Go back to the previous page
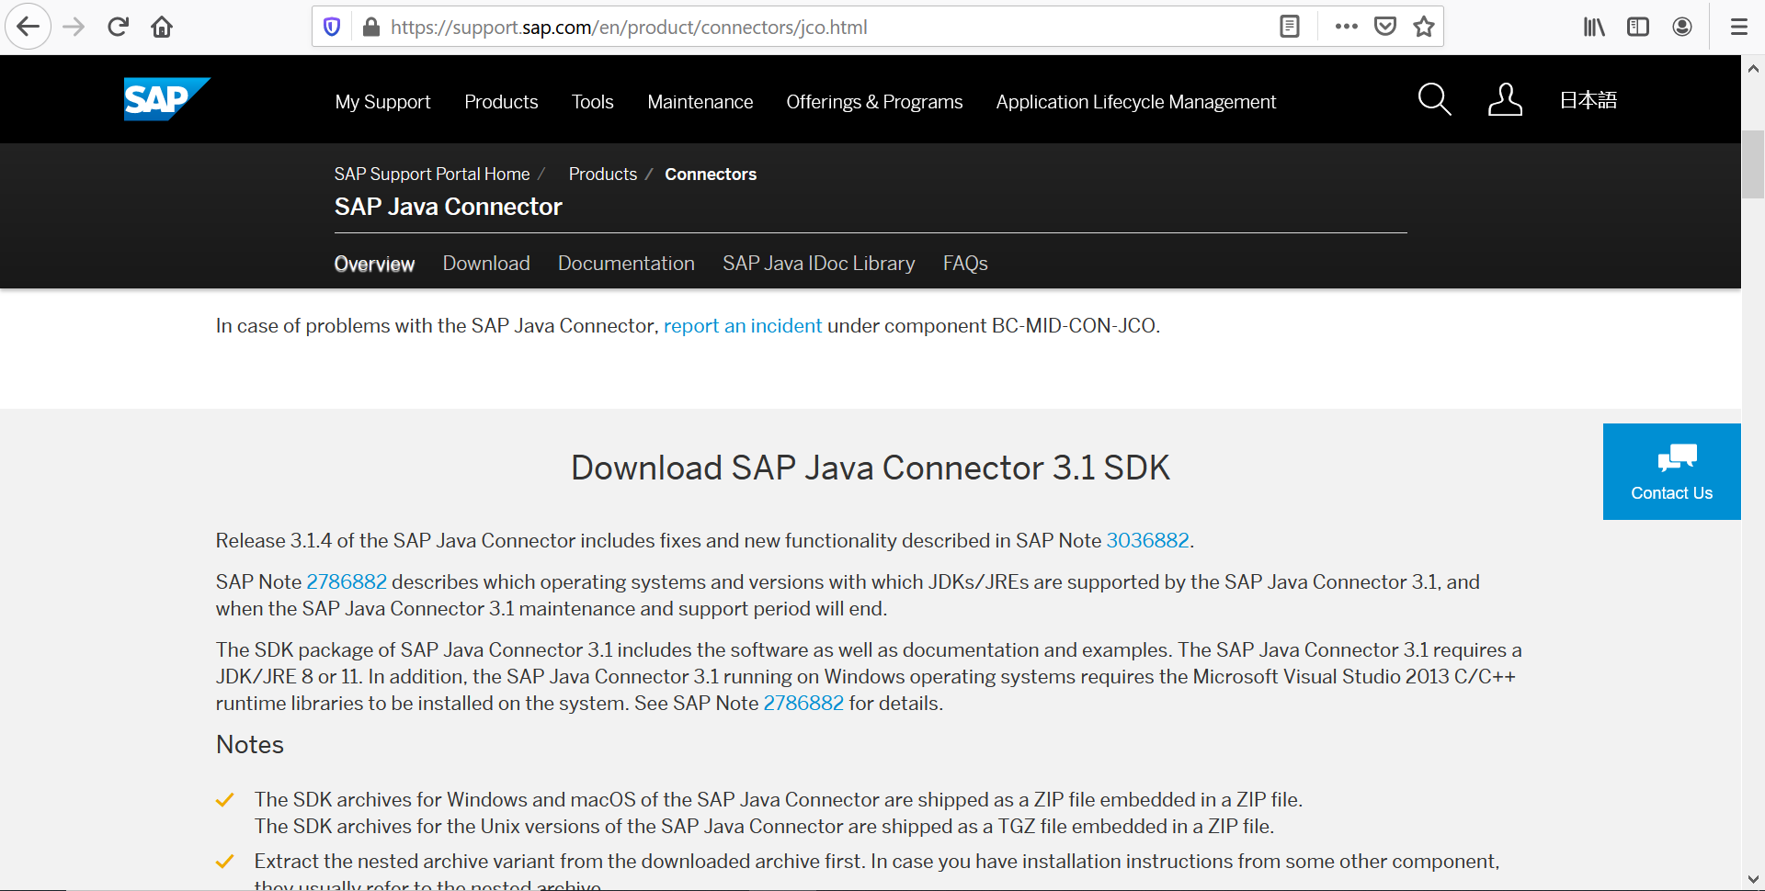1765x891 pixels. [x=28, y=27]
